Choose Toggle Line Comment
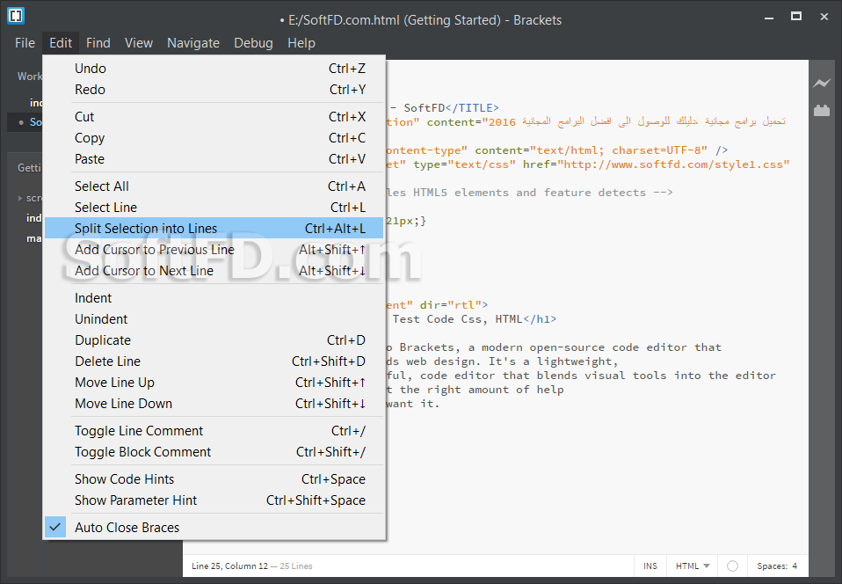 tap(214, 431)
